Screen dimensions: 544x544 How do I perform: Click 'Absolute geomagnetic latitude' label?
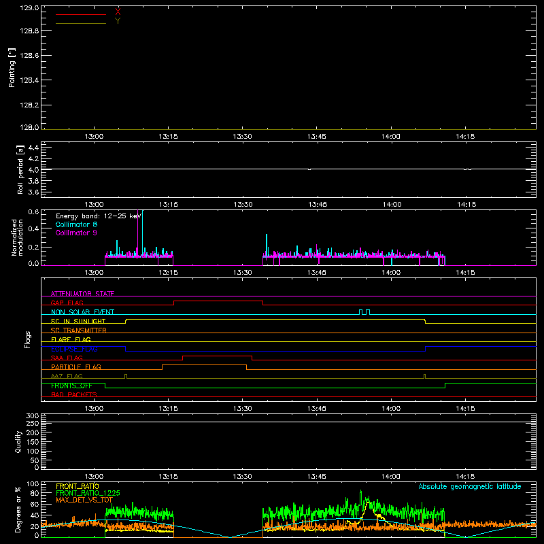470,486
